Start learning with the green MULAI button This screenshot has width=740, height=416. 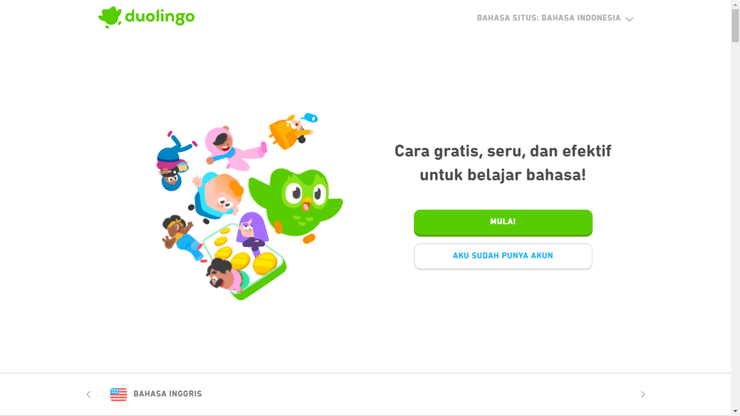503,223
